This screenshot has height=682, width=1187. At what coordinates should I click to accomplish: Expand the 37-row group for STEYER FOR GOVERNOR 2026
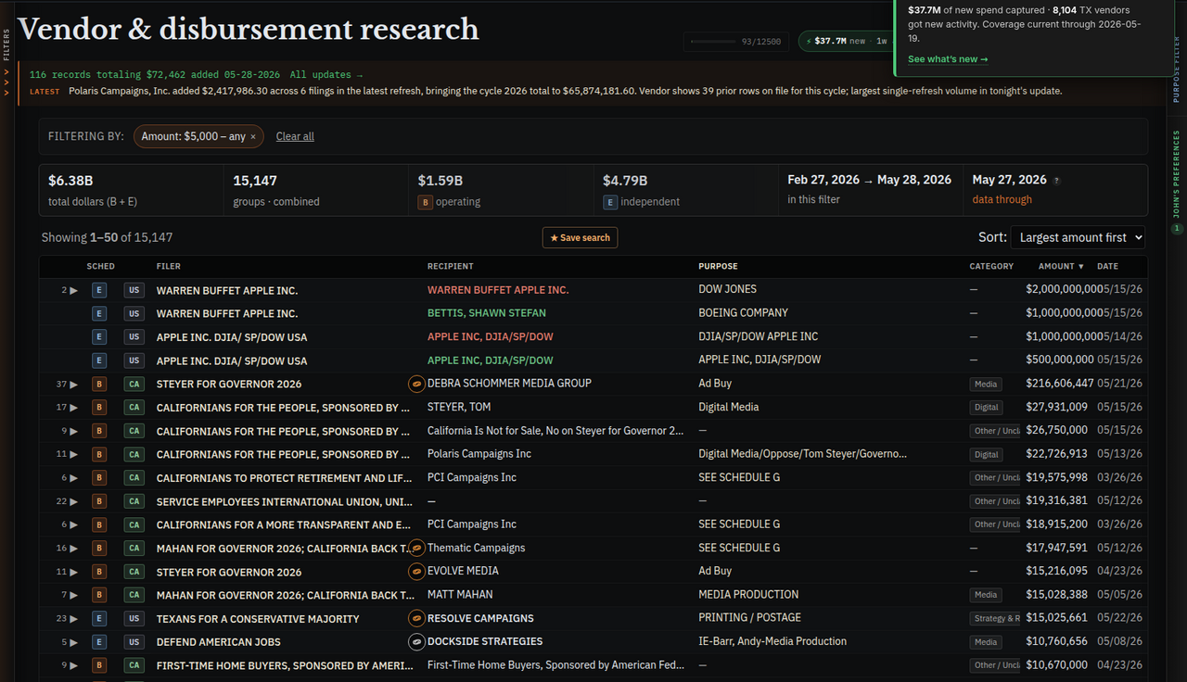coord(67,384)
